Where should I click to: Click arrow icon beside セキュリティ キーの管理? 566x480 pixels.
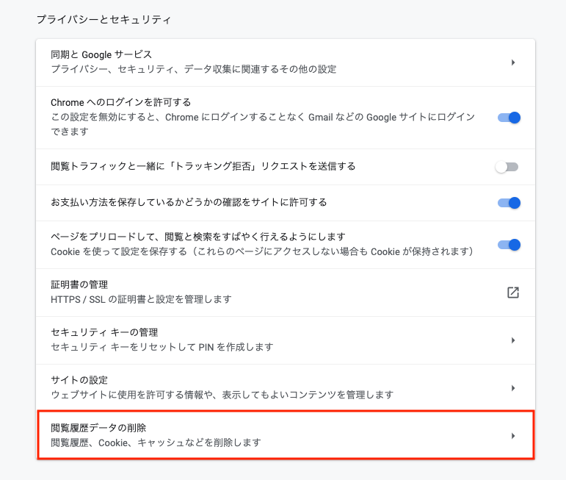[513, 340]
